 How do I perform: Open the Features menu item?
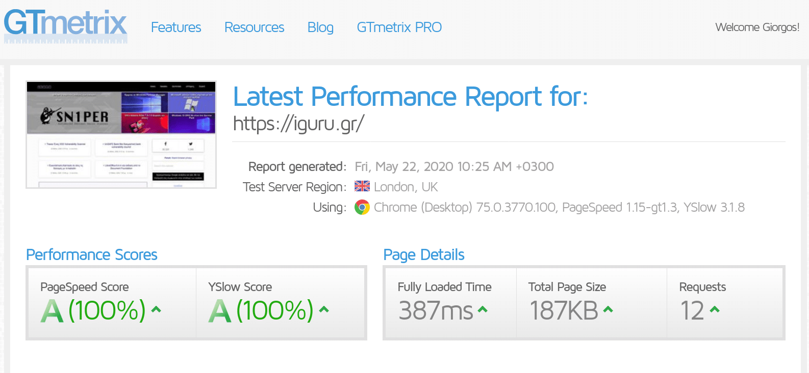tap(176, 27)
